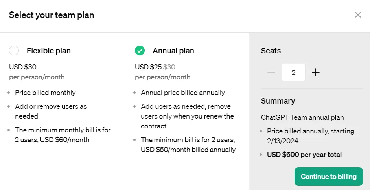
Task: Click the USD $25 annual price
Action: coord(148,67)
